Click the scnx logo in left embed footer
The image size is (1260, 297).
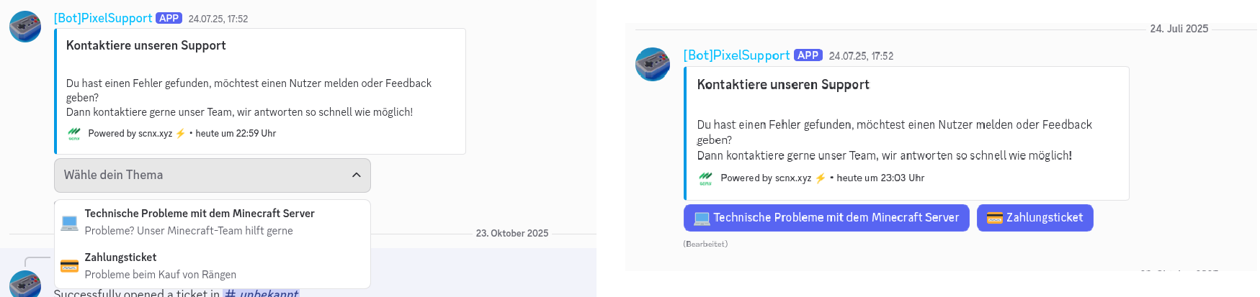pos(74,134)
